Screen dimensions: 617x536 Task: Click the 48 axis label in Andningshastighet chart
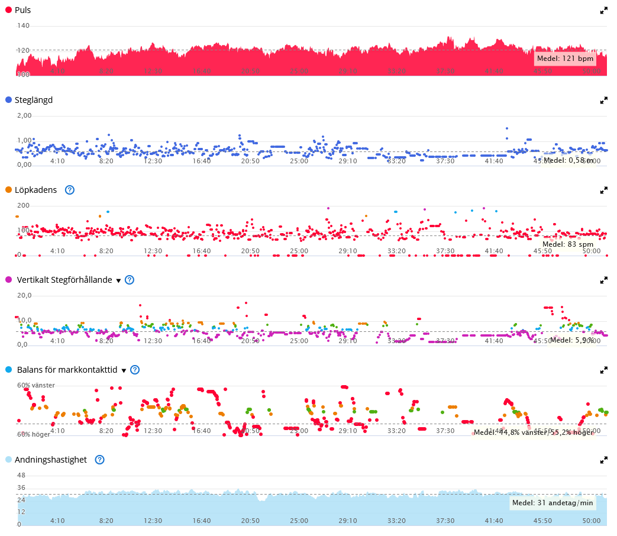[21, 476]
